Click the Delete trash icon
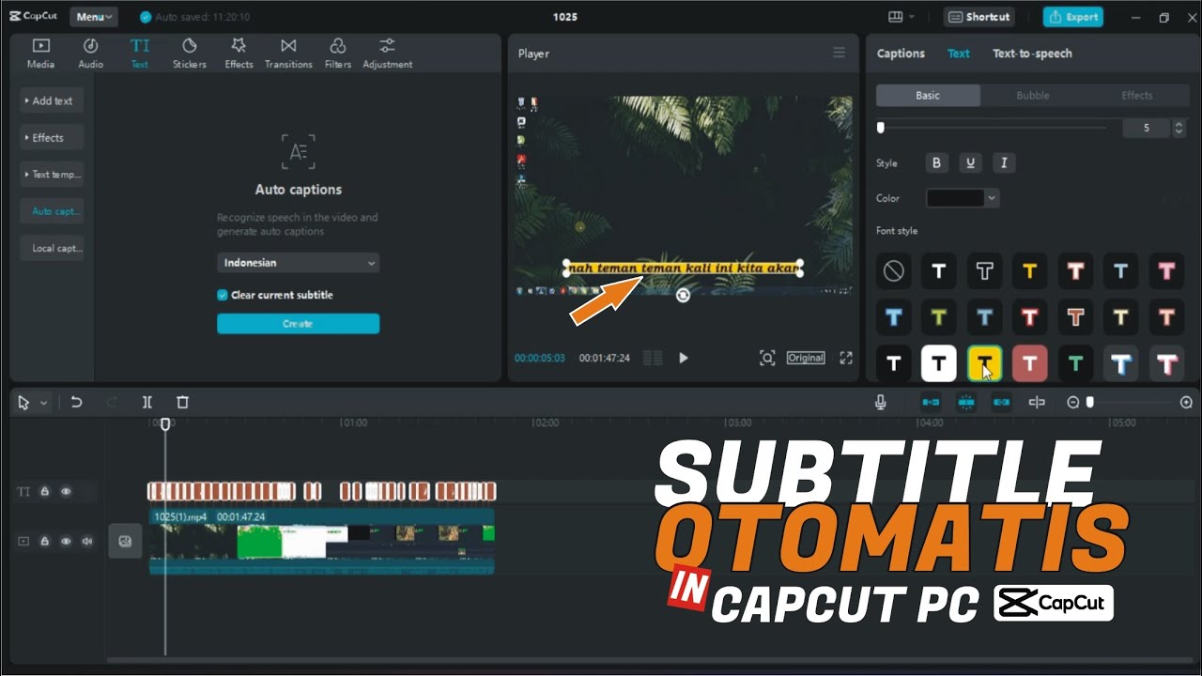The height and width of the screenshot is (676, 1202). pyautogui.click(x=182, y=402)
